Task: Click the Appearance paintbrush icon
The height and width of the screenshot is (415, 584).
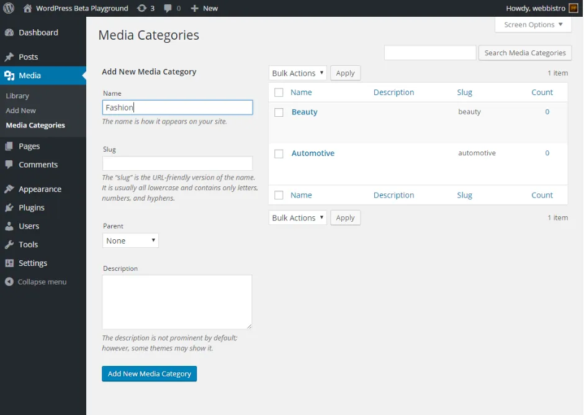Action: [9, 189]
